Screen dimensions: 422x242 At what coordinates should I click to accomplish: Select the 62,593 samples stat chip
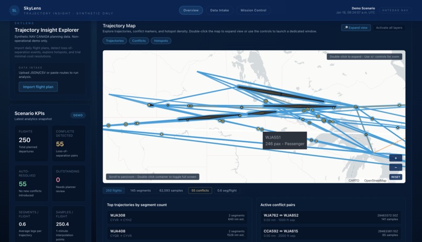(171, 190)
